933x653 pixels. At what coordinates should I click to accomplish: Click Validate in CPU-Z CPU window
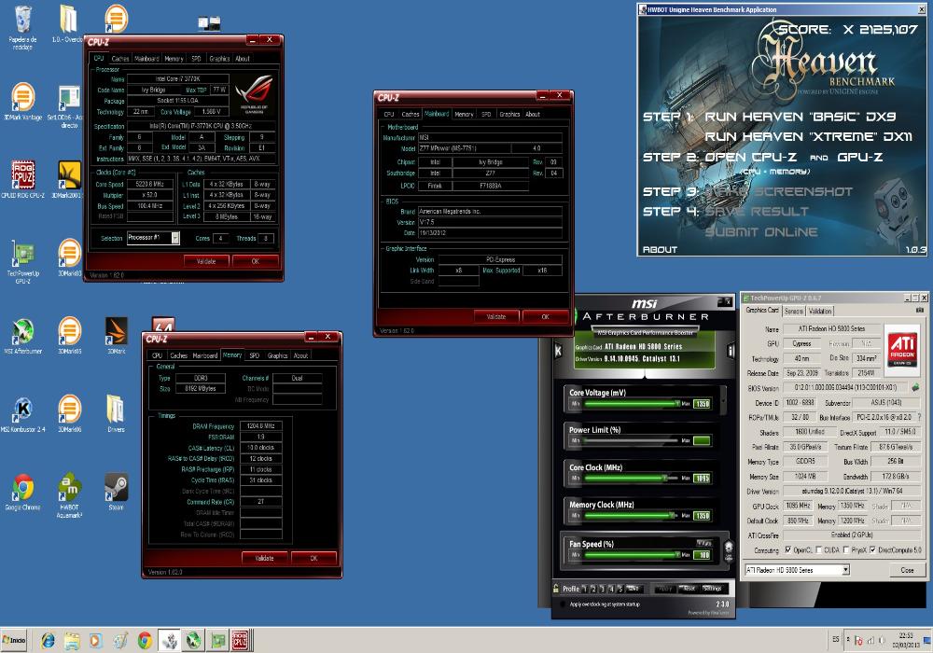206,261
